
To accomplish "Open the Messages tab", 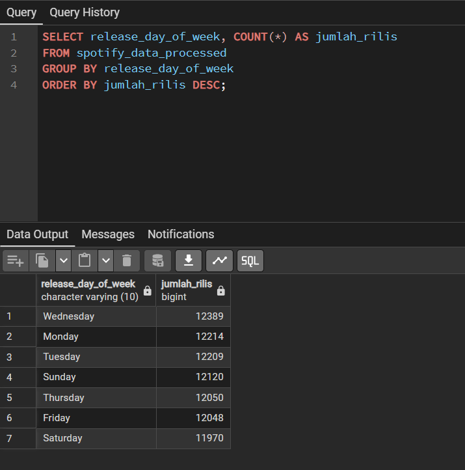I will 108,234.
